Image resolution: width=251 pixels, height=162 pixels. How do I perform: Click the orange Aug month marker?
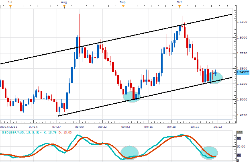click(64, 6)
